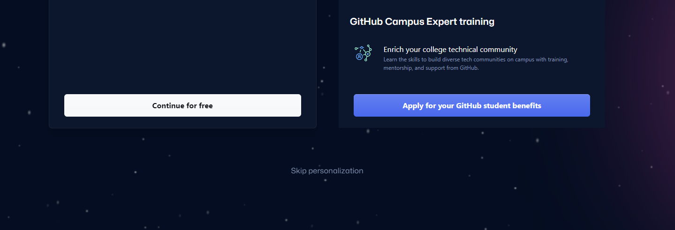
Task: Click the Learn the skills description paragraph
Action: tap(476, 64)
